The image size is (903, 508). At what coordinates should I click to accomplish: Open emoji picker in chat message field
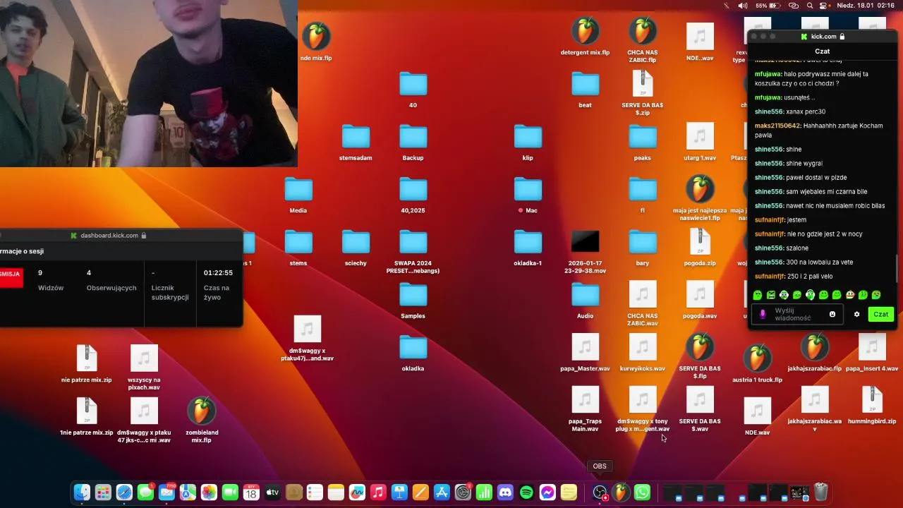click(x=832, y=314)
